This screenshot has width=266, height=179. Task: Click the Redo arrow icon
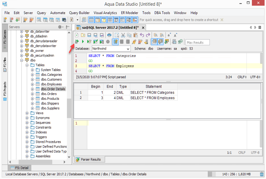148,35
